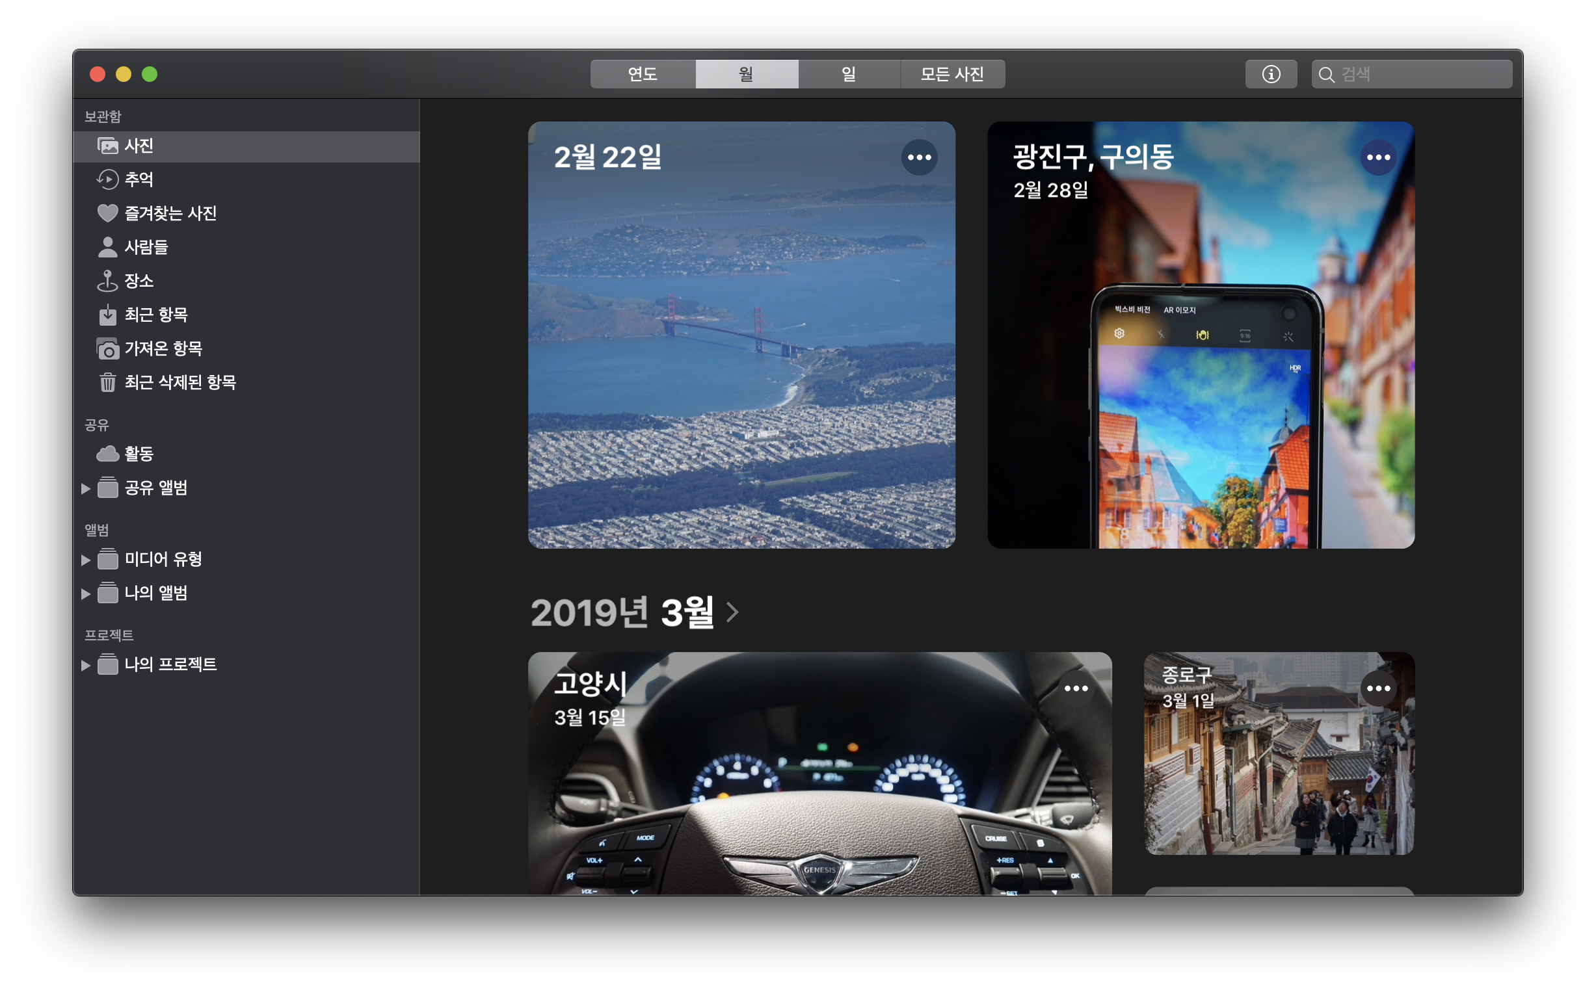Select the Favorites heart icon
Image resolution: width=1596 pixels, height=992 pixels.
coord(107,213)
